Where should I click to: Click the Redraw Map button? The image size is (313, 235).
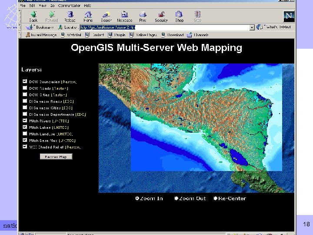56,157
